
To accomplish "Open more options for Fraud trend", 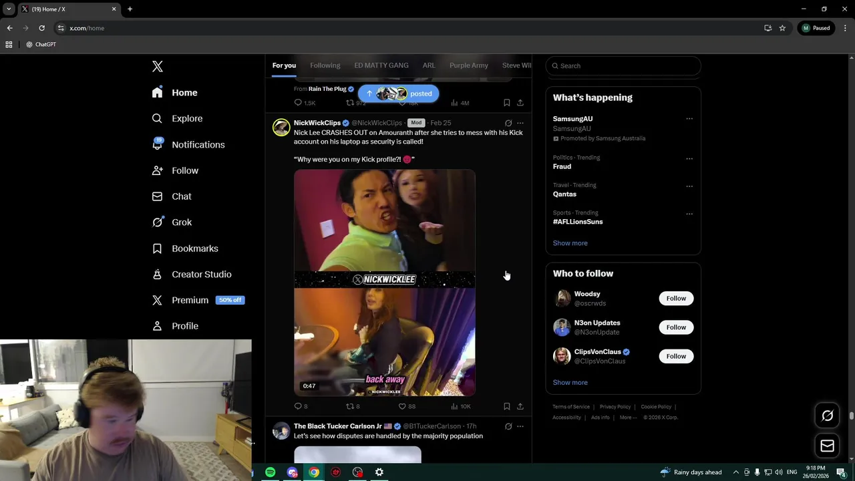I will point(689,158).
